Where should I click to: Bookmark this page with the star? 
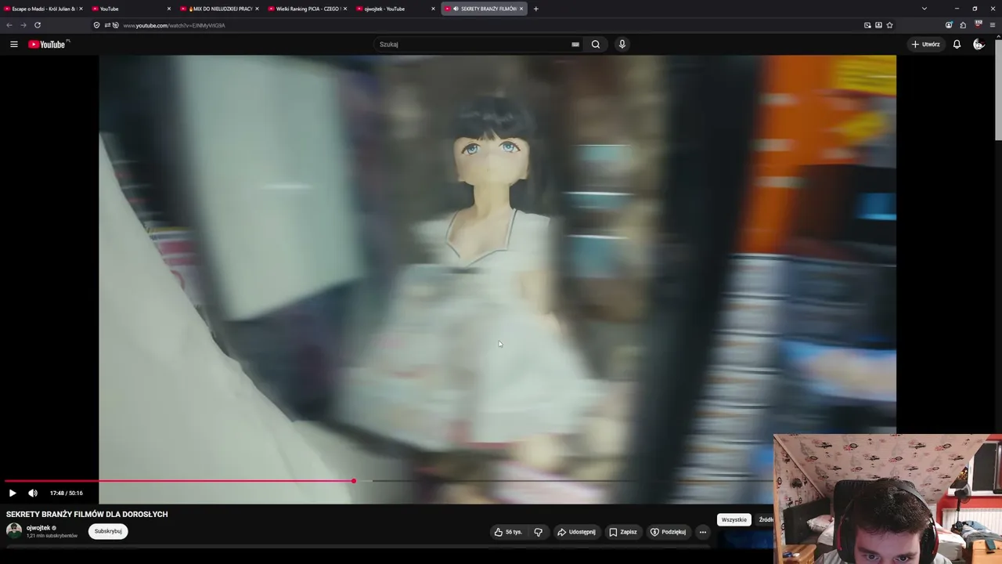pyautogui.click(x=890, y=25)
